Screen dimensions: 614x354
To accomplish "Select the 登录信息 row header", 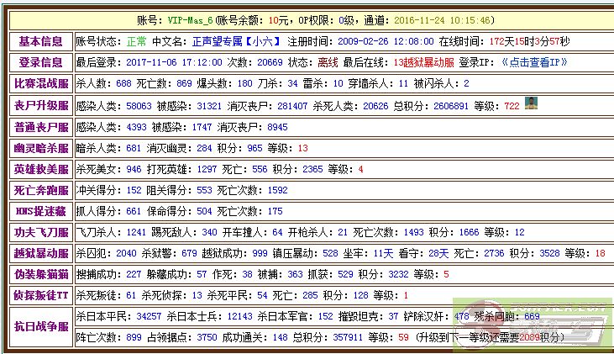I will [x=41, y=63].
